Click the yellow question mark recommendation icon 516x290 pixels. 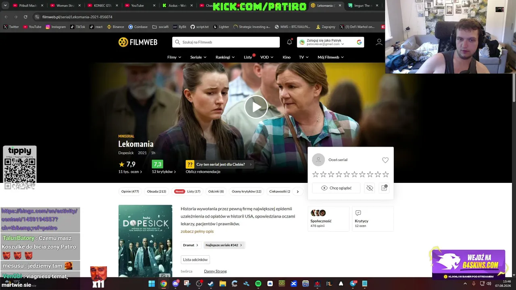tap(190, 164)
